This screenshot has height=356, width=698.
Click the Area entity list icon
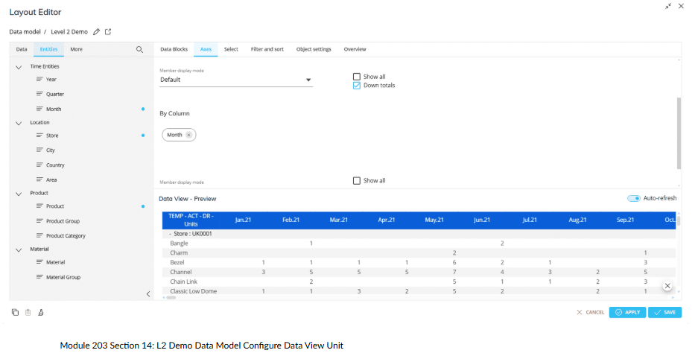tap(39, 179)
